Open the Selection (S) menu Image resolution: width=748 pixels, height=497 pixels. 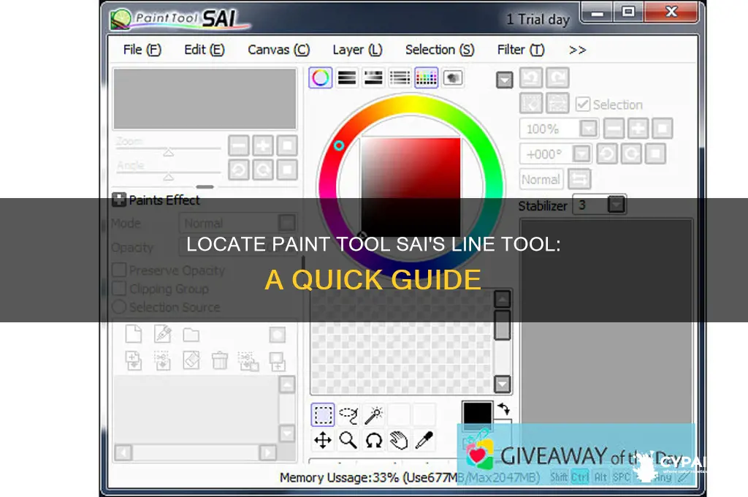[439, 50]
